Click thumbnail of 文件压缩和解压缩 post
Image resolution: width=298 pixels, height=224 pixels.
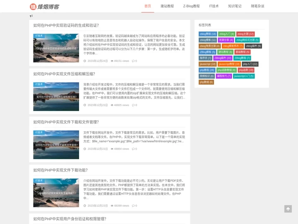click(56, 97)
